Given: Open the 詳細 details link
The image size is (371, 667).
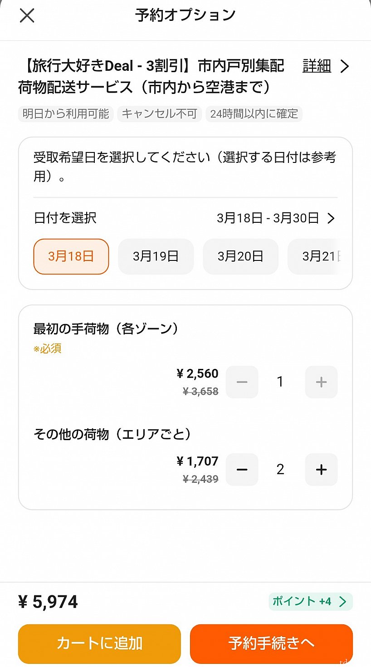Looking at the screenshot, I should tap(317, 66).
